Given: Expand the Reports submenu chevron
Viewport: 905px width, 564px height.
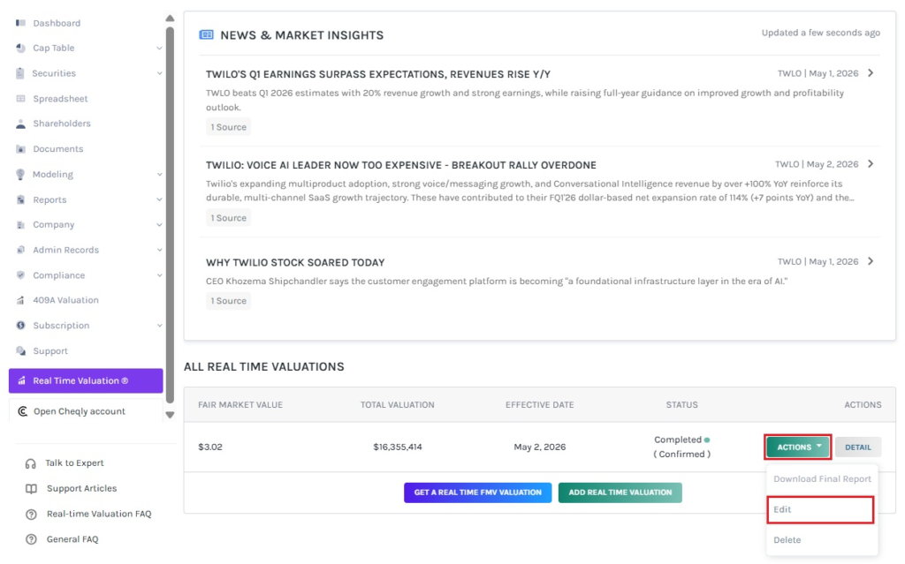Looking at the screenshot, I should point(159,199).
